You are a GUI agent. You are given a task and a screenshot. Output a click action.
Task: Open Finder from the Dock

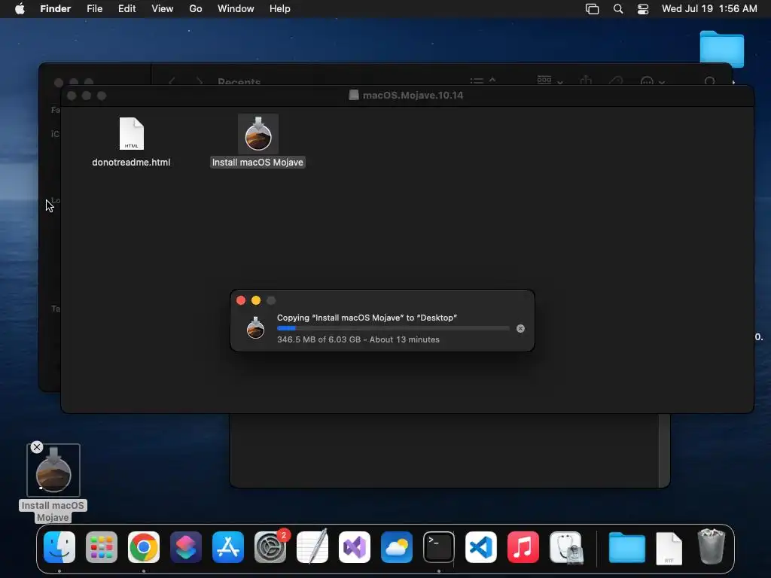point(59,547)
